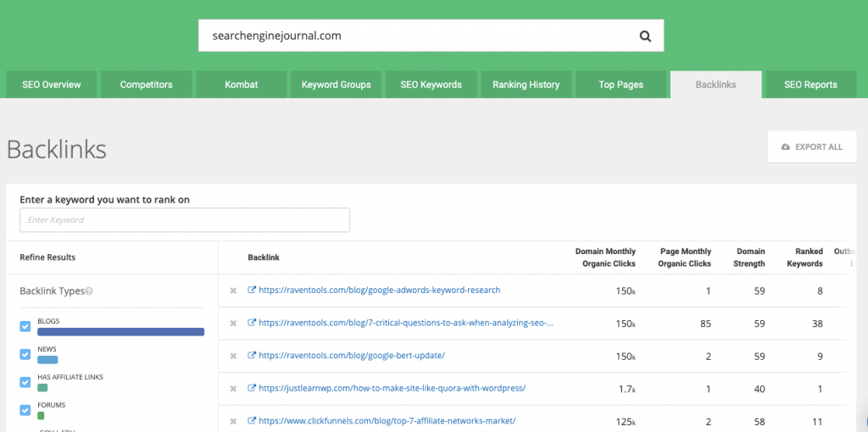Switch to the Competitors tab
868x432 pixels.
pos(146,85)
